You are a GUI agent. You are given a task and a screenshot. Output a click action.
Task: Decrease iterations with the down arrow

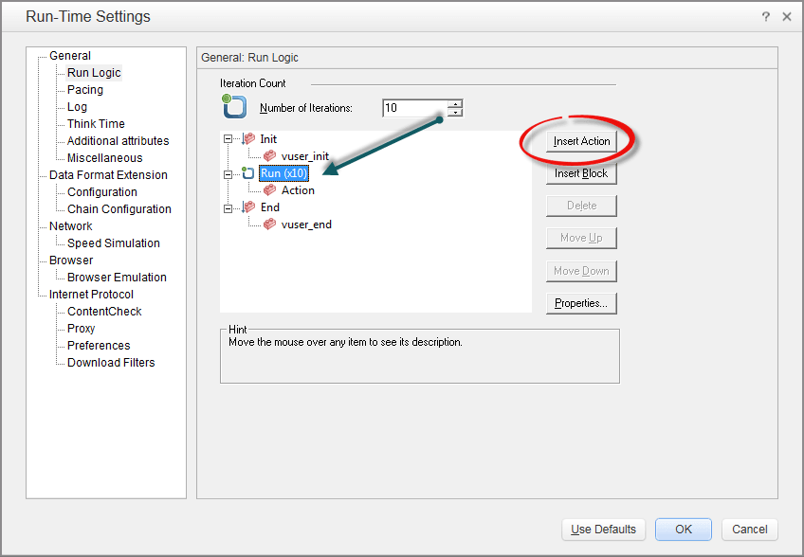(x=455, y=113)
